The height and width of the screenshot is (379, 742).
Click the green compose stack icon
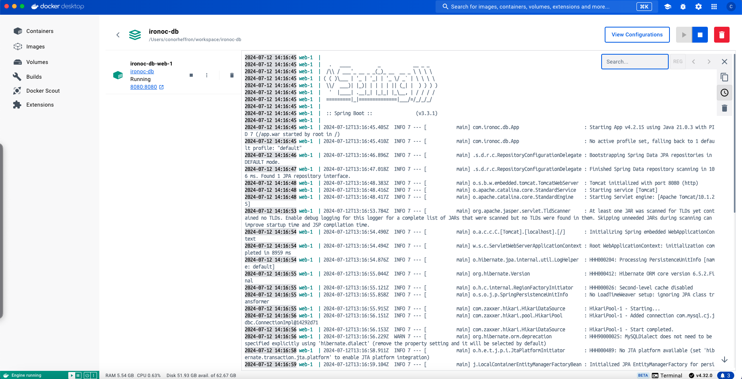point(135,35)
